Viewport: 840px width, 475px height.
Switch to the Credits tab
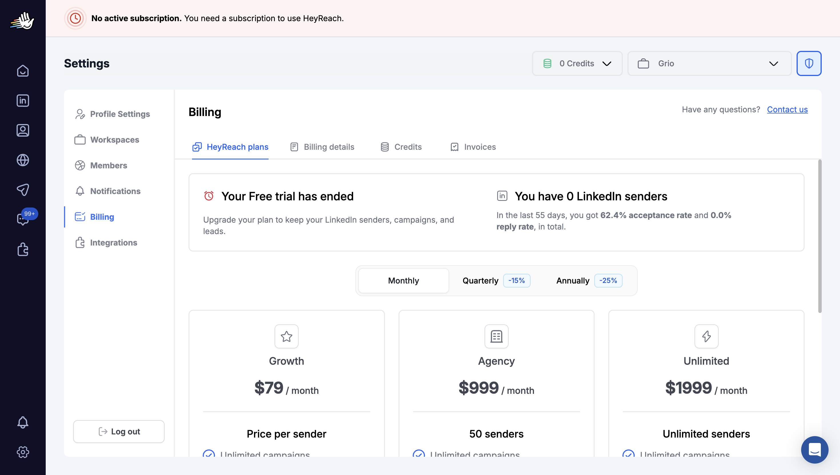coord(401,147)
